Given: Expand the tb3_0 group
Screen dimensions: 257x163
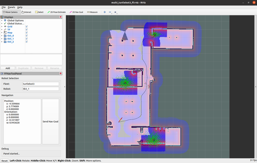Looking at the screenshot, I should click(2, 36).
